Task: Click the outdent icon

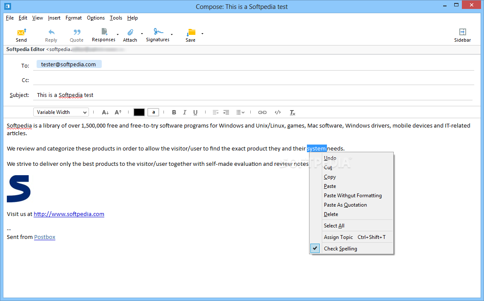Action: coord(215,112)
